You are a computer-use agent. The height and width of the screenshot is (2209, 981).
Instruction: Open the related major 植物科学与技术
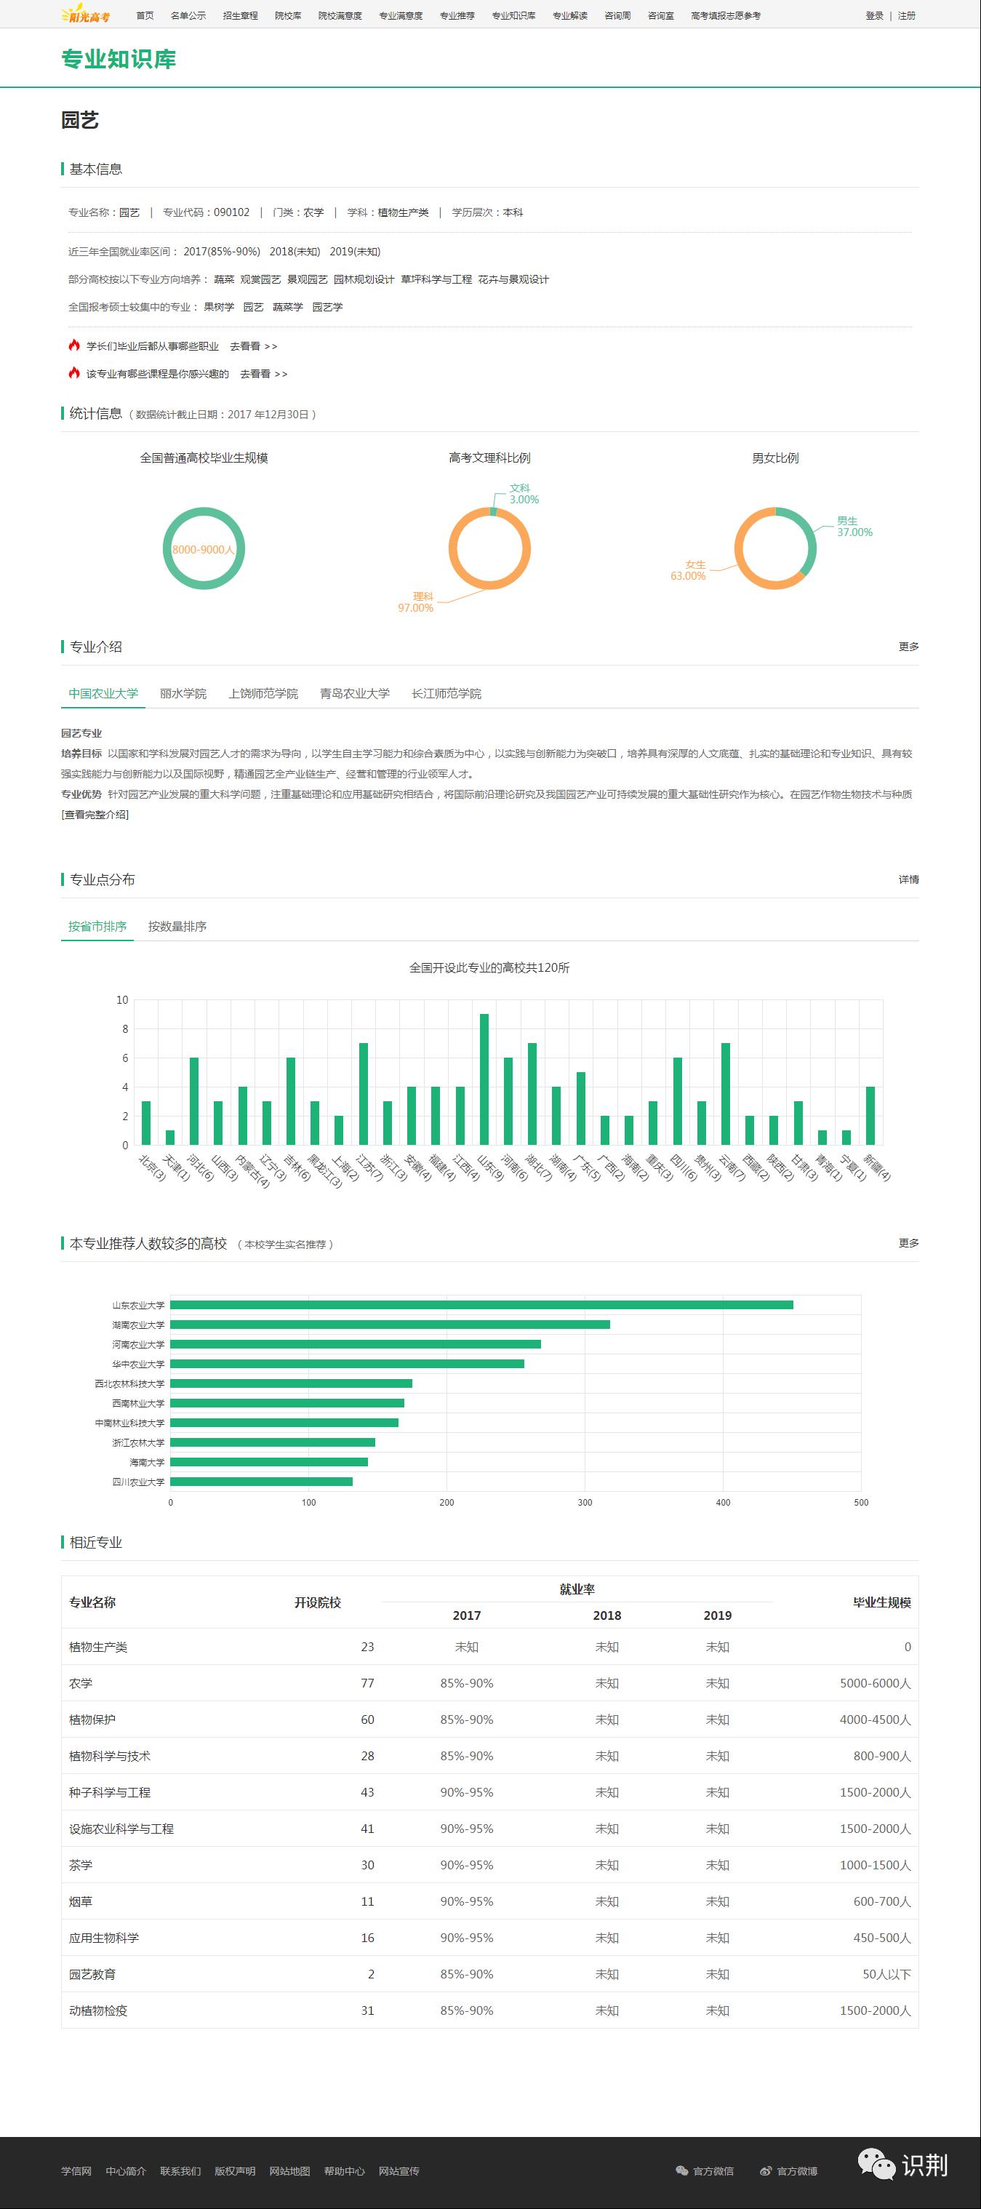click(110, 1755)
